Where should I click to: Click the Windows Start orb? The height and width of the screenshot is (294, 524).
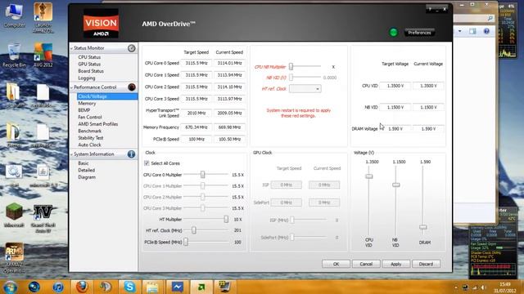point(10,287)
